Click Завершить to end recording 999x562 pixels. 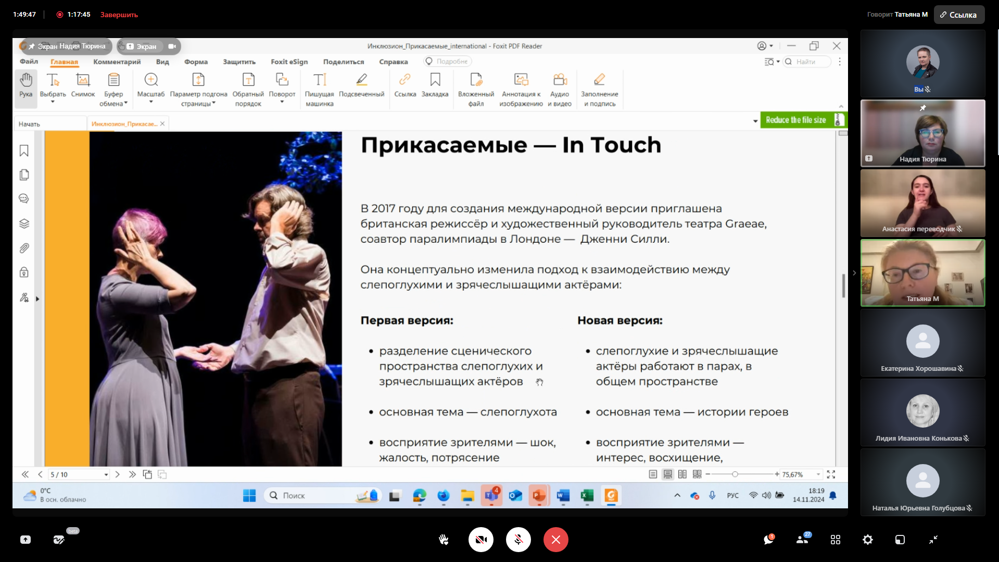119,15
